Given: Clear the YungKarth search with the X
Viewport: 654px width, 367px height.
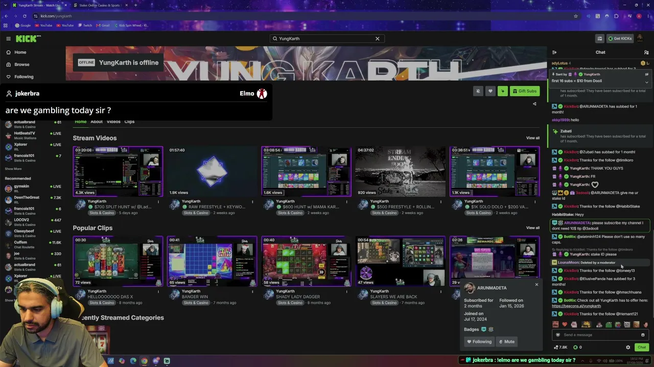Looking at the screenshot, I should (x=378, y=39).
